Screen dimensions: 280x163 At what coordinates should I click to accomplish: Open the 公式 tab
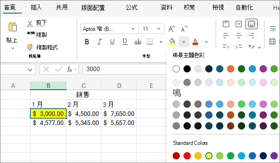coord(131,8)
